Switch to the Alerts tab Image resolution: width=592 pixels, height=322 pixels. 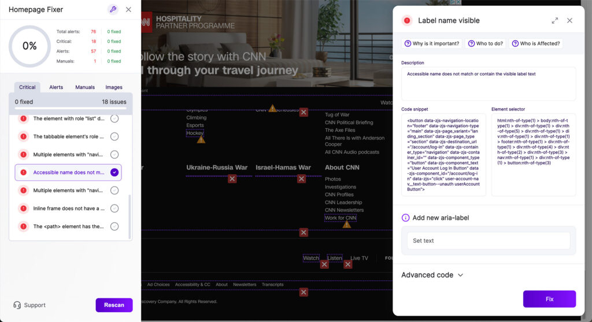[56, 87]
